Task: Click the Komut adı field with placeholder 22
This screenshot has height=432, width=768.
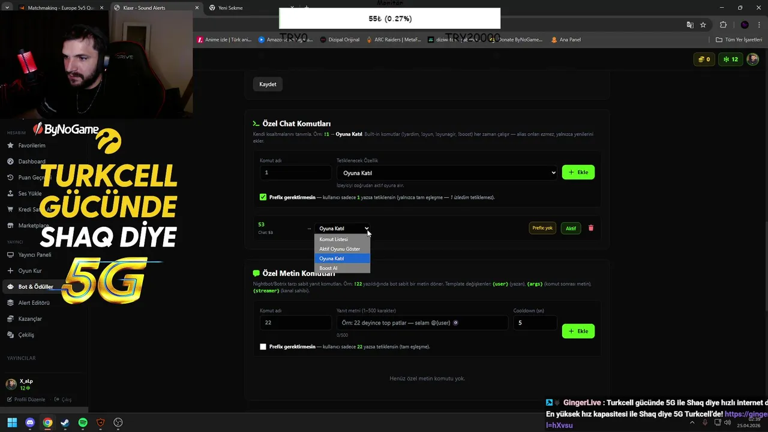Action: click(295, 323)
